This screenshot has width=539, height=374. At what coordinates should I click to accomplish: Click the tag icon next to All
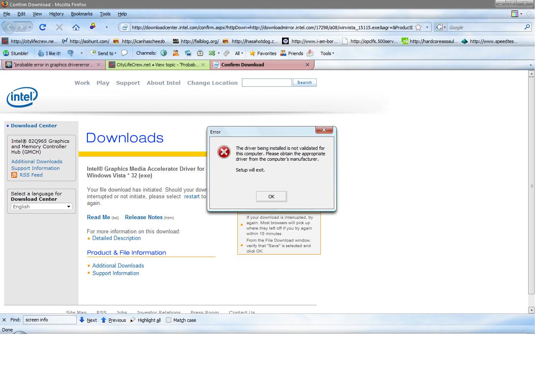click(226, 53)
